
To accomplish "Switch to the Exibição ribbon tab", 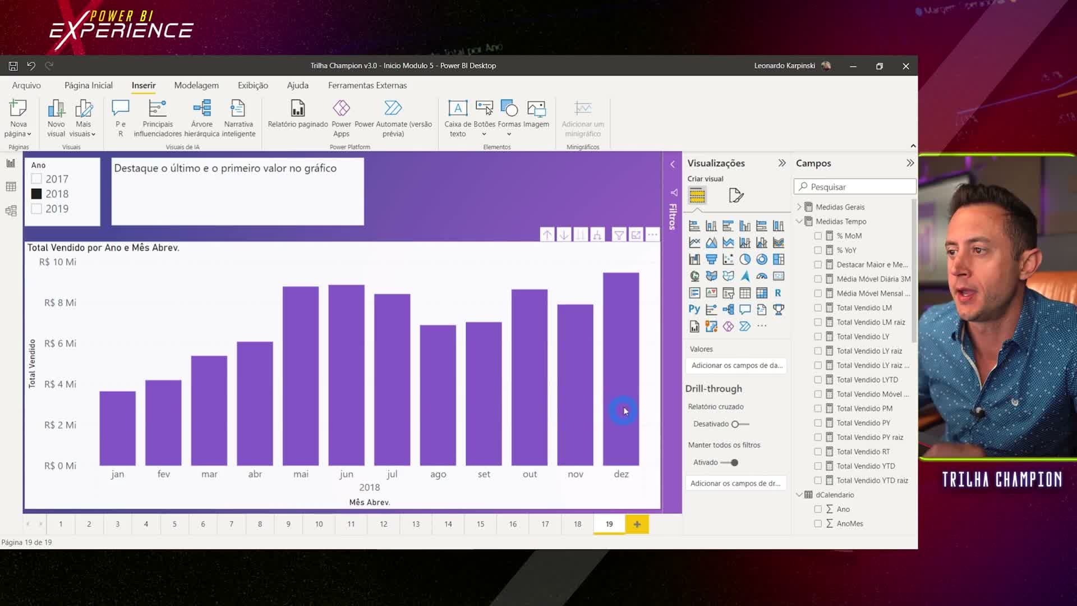I will (x=253, y=85).
